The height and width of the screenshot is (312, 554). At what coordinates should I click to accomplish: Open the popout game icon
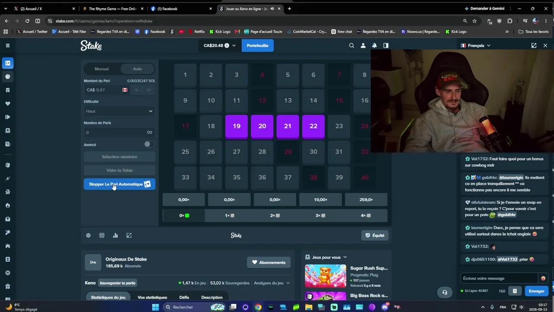tap(129, 235)
